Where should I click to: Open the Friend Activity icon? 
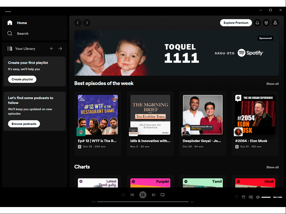coord(266,23)
